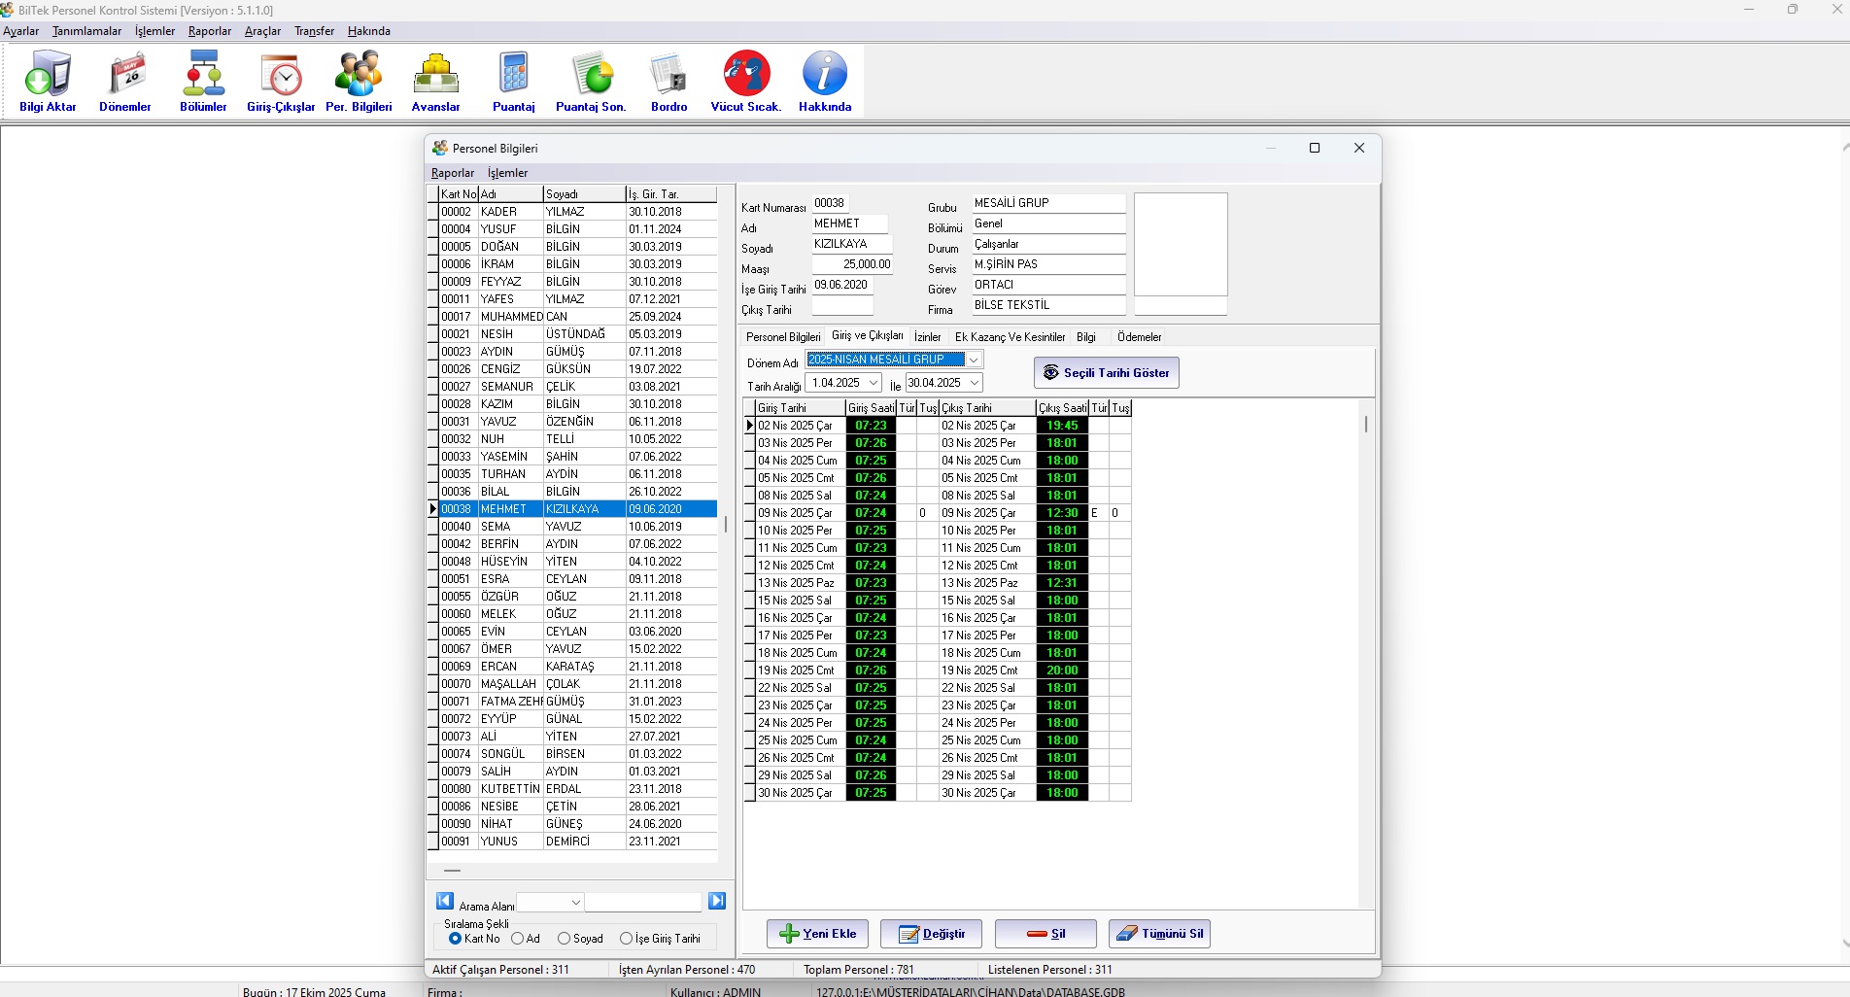Open the Puantaj Son. icon
1850x997 pixels.
[x=591, y=82]
